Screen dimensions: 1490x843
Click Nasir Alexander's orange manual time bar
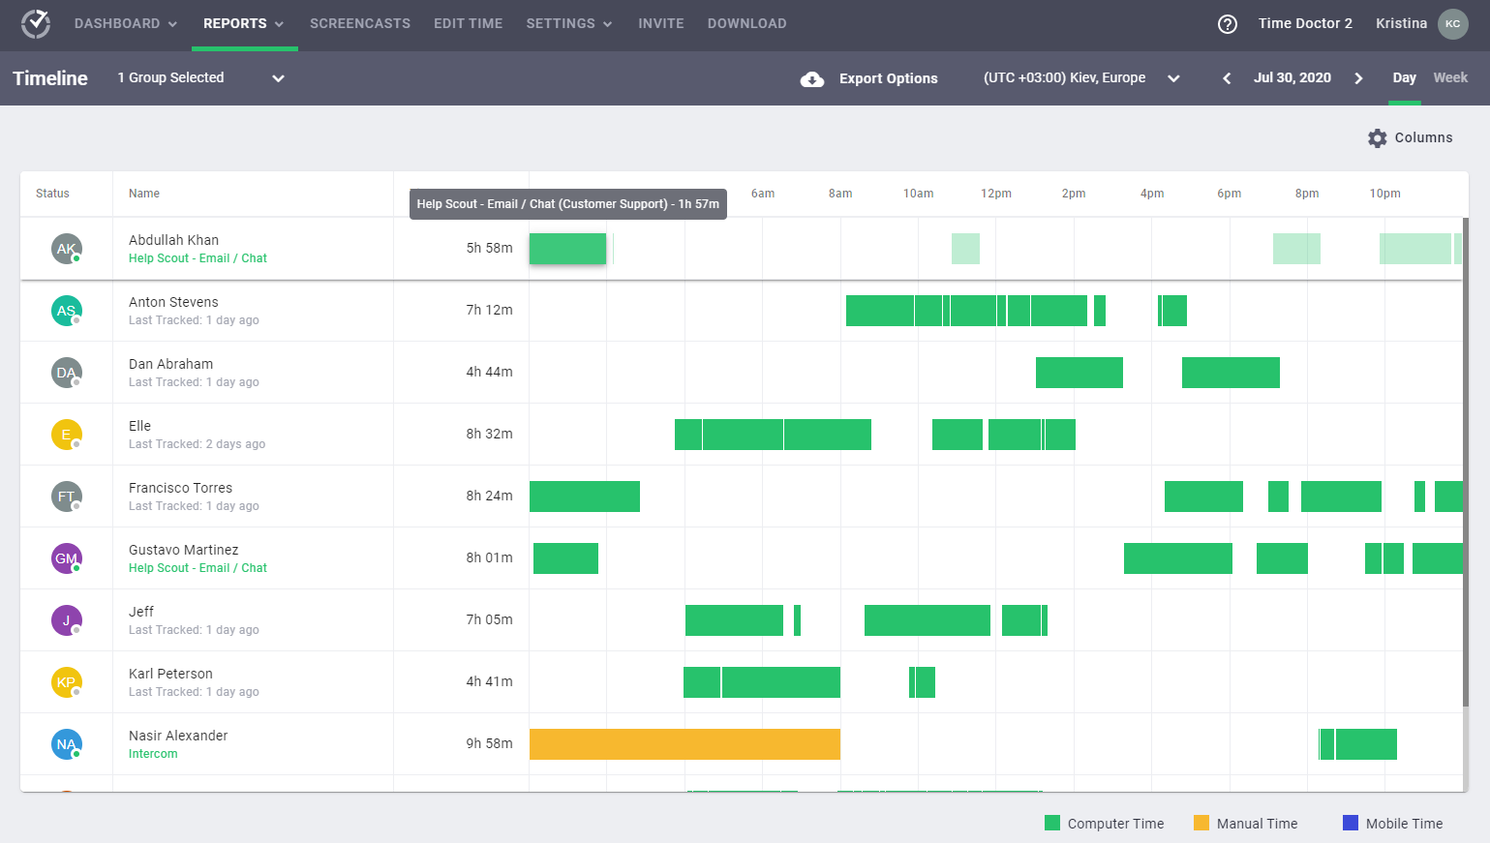[684, 744]
